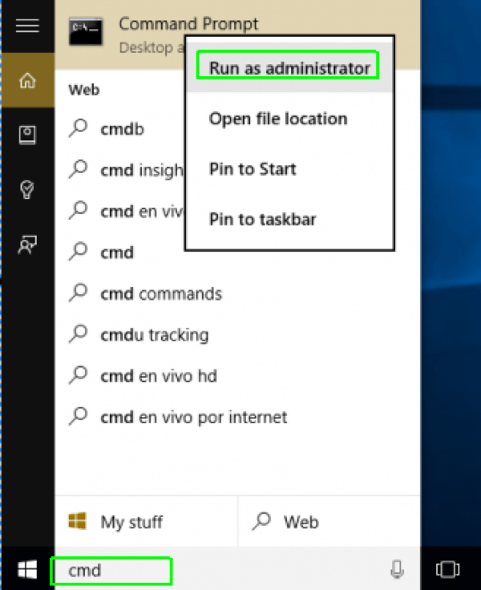Image resolution: width=481 pixels, height=590 pixels.
Task: Open the cmdb web suggestion
Action: coord(122,128)
